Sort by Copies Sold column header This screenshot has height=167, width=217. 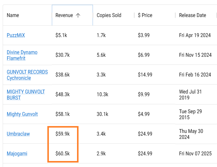(x=109, y=15)
